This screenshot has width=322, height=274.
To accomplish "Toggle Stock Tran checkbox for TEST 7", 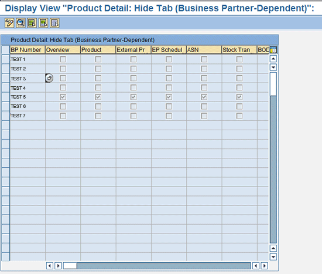I will tap(239, 116).
